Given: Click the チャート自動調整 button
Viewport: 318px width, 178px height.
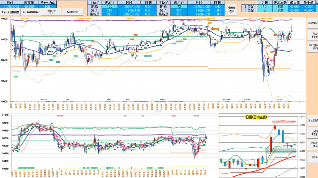Looking at the screenshot, I should click(10, 12).
